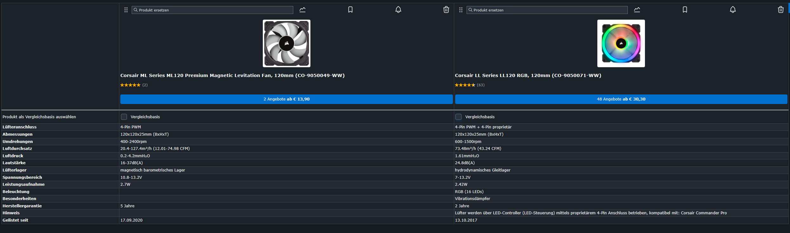The width and height of the screenshot is (790, 233).
Task: Select the 'Gelistet seit' row label
Action: [x=16, y=220]
